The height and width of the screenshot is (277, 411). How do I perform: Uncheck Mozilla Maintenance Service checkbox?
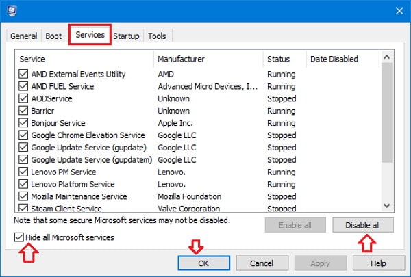point(23,196)
